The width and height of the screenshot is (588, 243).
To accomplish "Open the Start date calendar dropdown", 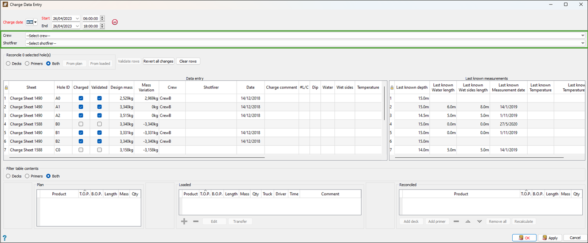I will (77, 19).
